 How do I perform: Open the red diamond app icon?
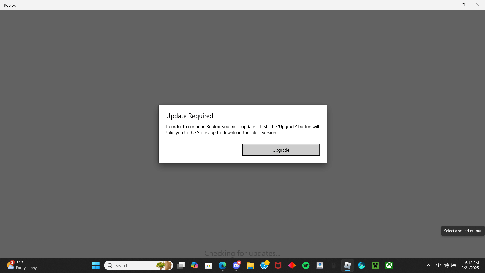click(292, 265)
